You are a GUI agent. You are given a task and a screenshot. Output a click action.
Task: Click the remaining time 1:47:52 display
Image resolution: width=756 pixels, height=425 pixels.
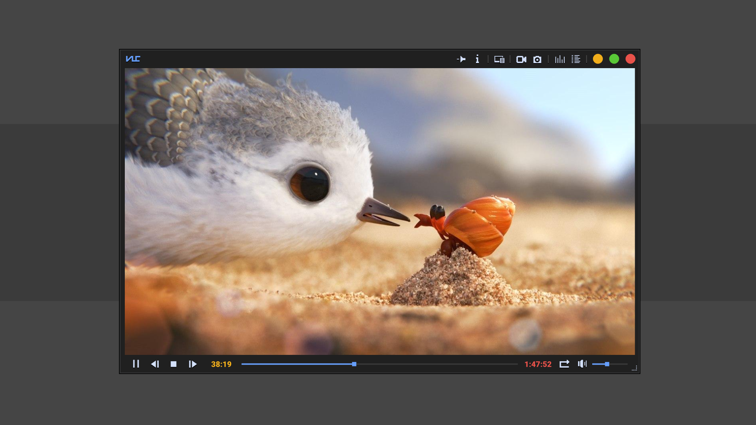[x=538, y=364]
